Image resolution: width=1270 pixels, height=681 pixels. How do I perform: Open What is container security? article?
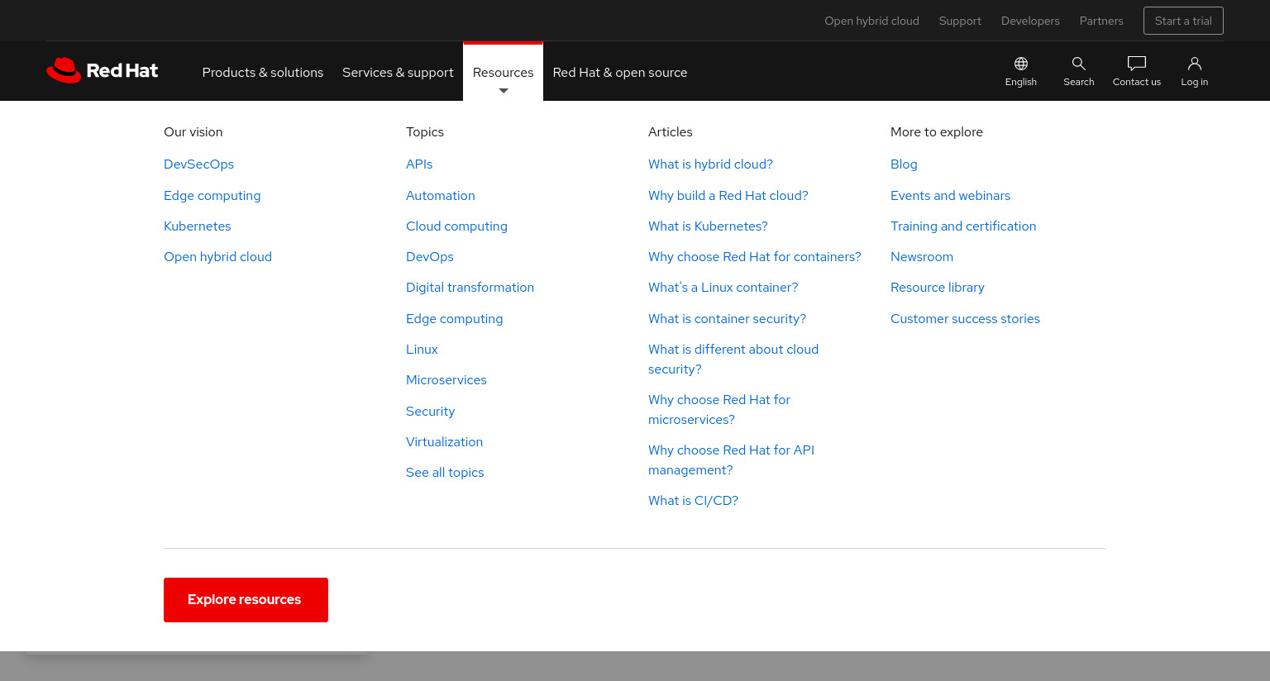point(727,319)
